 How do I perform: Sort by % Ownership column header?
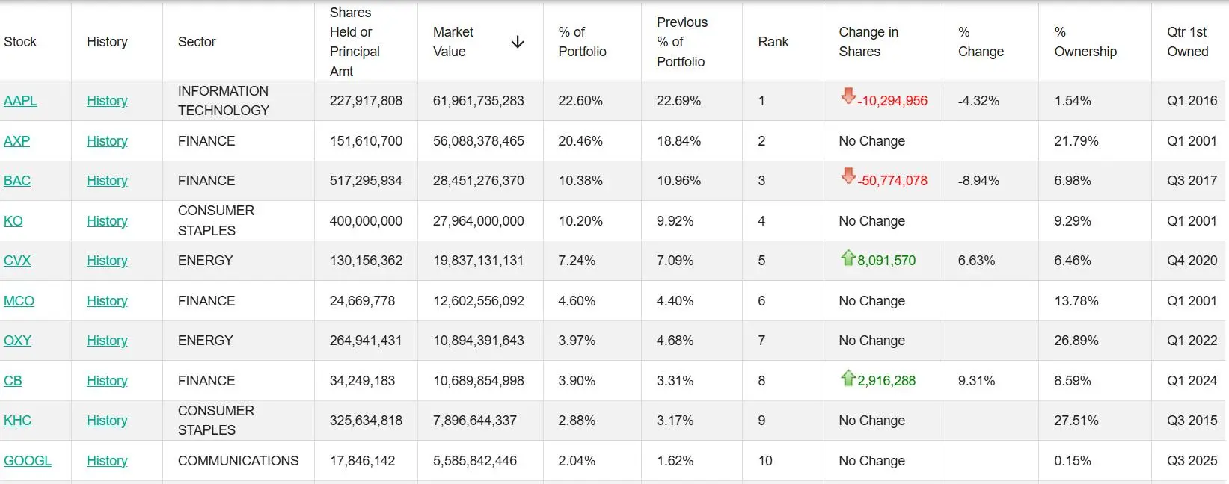coord(1085,42)
